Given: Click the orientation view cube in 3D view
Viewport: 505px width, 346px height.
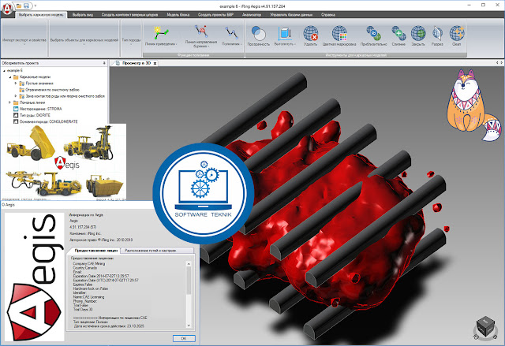Looking at the screenshot, I should click(485, 326).
